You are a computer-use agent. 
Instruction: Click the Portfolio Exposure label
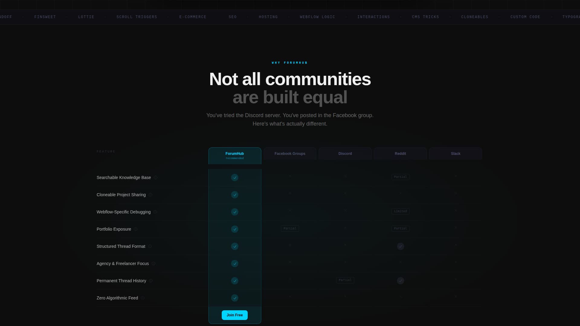click(114, 229)
